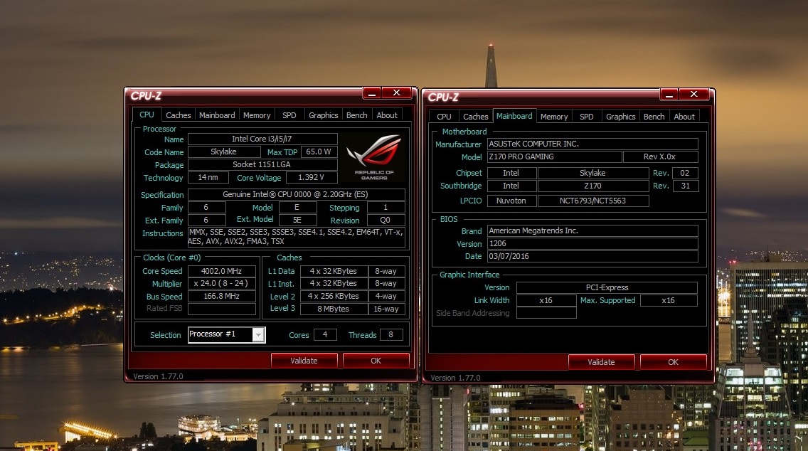Show About tab in left CPU-Z window

point(387,115)
